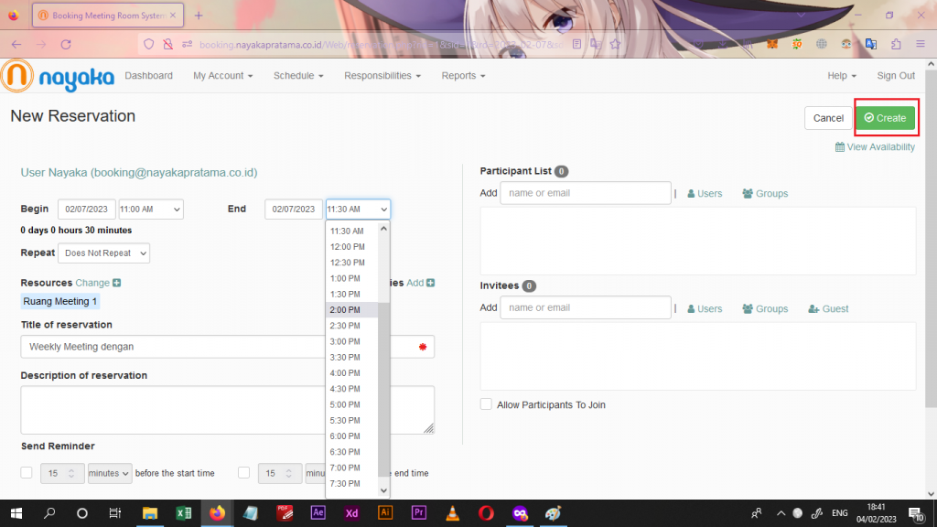The height and width of the screenshot is (527, 937).
Task: Click the Guest icon under Invitees
Action: pos(813,309)
